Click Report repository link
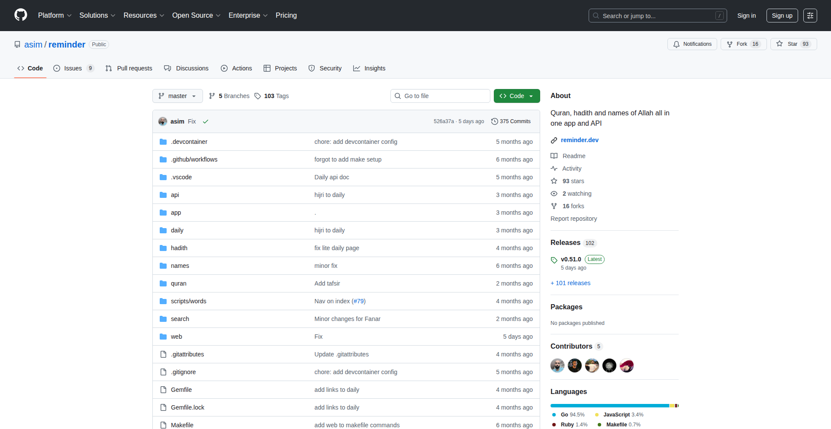Screen dimensions: 831x429 click(573, 219)
